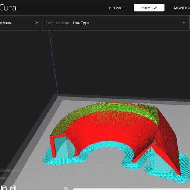Select the second cube camera view icon
The width and height of the screenshot is (190, 190).
click(13, 188)
